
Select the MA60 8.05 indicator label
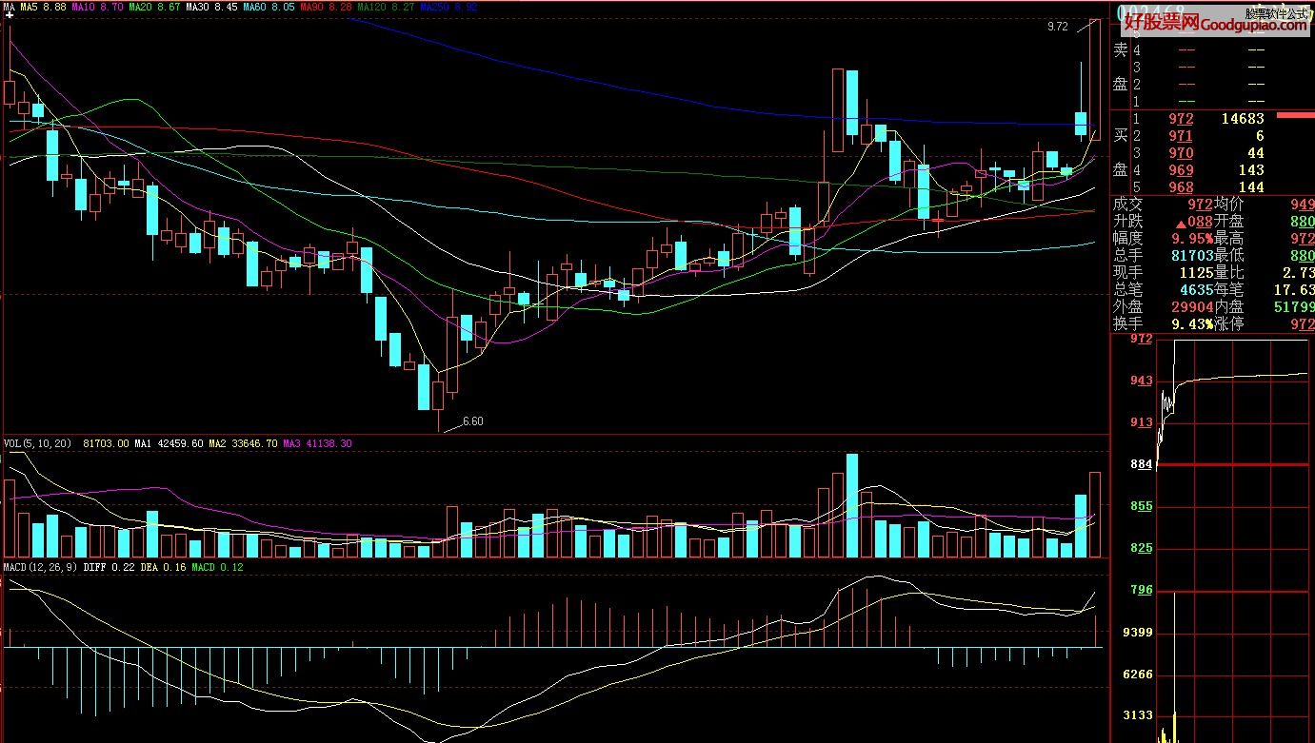(269, 7)
